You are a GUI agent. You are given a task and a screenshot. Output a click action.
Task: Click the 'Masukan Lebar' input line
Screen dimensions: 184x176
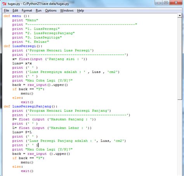click(x=52, y=128)
